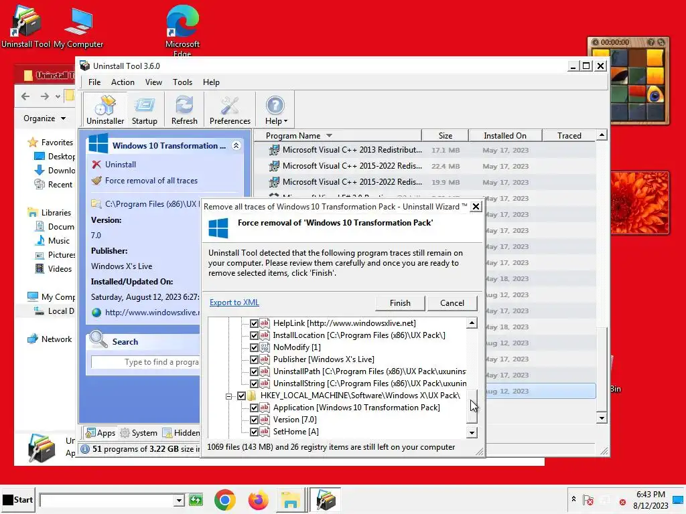686x514 pixels.
Task: Open the C:\Program Files (x86)\UX folder path link
Action: click(x=145, y=203)
